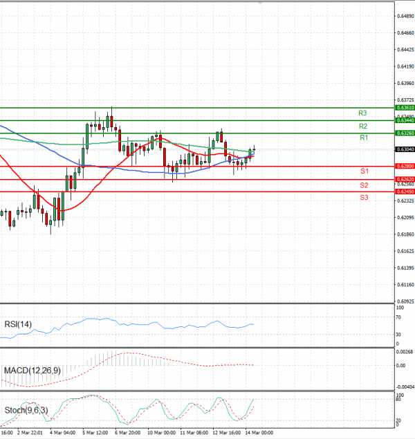Image resolution: width=415 pixels, height=439 pixels.
Task: Select the red 0.62800 price tag
Action: pos(404,167)
